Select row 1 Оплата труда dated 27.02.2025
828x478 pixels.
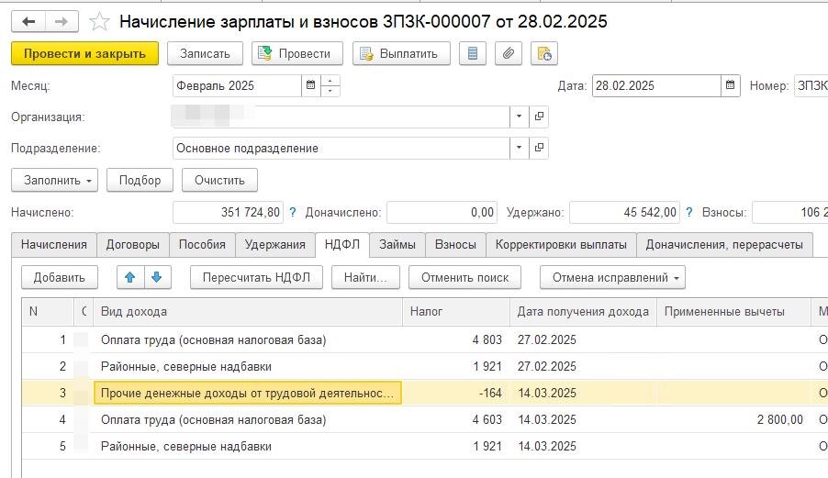tap(425, 339)
